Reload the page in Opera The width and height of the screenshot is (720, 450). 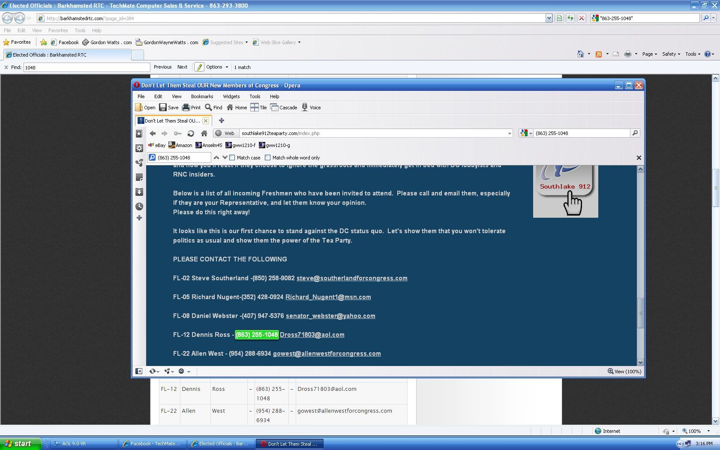coord(191,133)
